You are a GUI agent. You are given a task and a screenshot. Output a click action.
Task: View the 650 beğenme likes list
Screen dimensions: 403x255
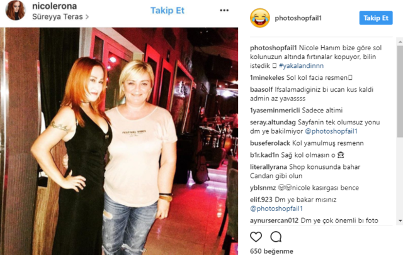coord(271,251)
